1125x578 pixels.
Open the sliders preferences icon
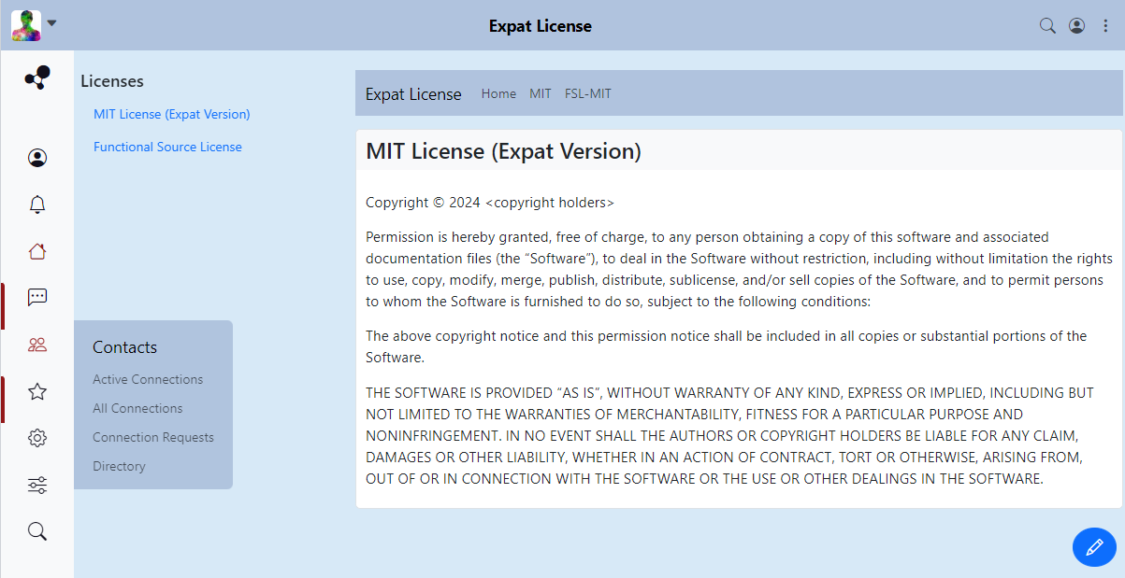37,485
